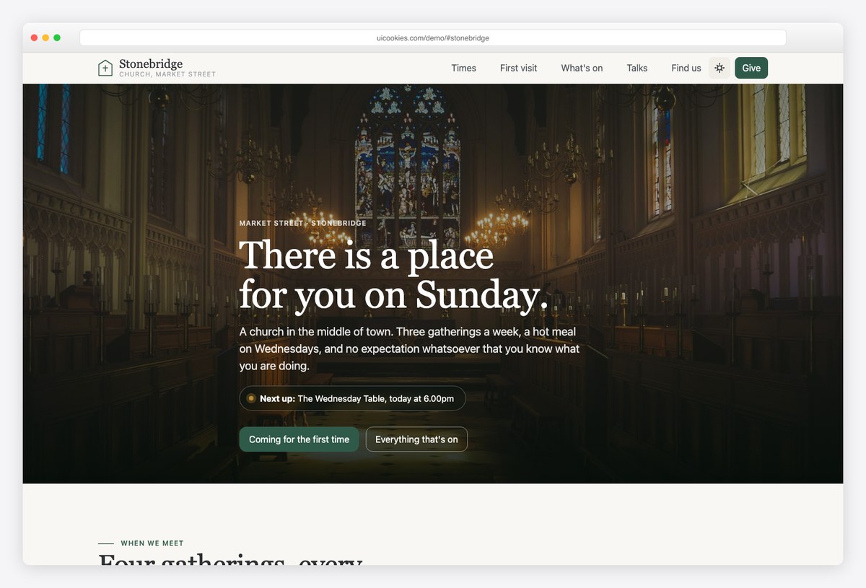The width and height of the screenshot is (866, 588).
Task: Open the What's on menu item
Action: click(x=582, y=68)
